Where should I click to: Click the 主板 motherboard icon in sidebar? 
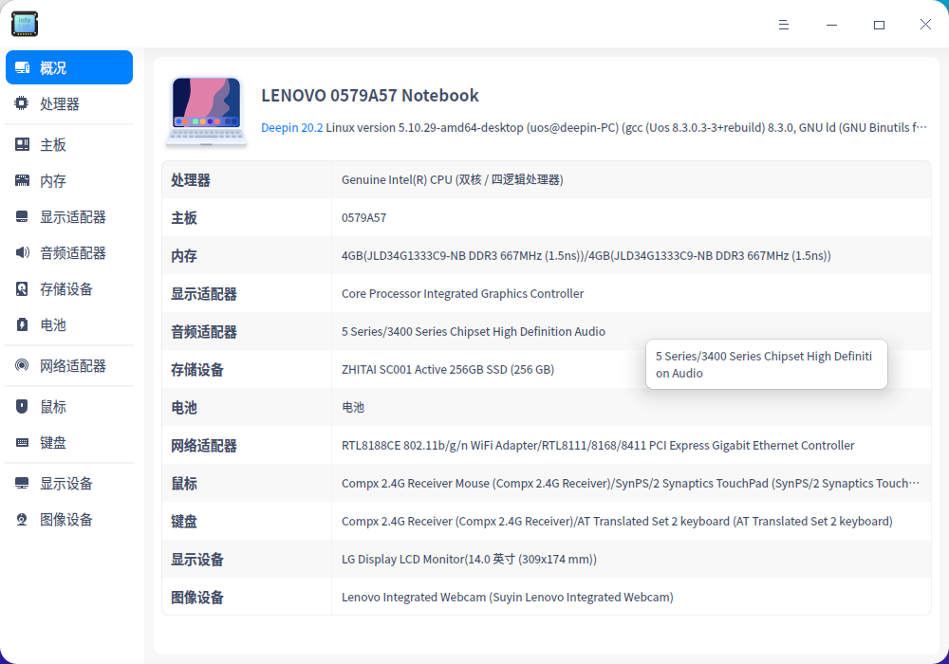(x=22, y=144)
